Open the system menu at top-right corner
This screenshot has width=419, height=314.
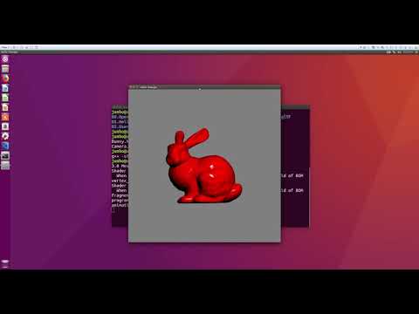point(416,52)
